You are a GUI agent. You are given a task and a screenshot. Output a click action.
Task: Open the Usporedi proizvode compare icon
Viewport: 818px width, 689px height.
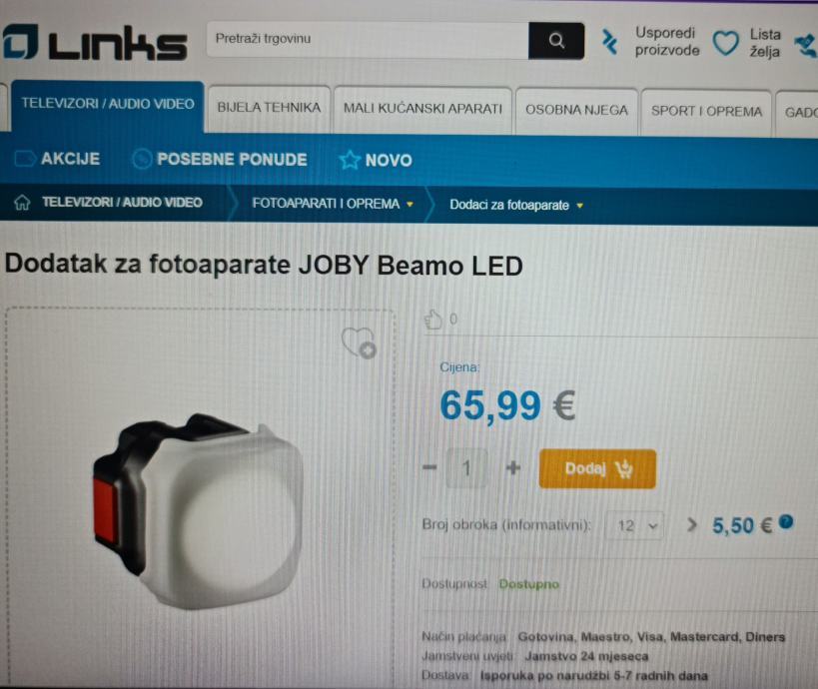point(609,42)
